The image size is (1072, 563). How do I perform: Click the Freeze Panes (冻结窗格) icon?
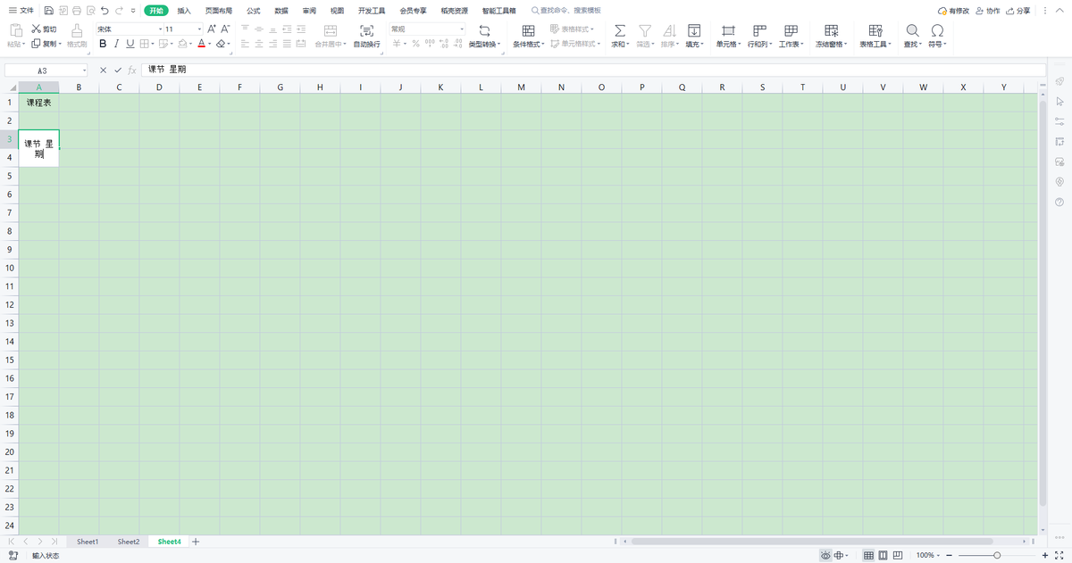pos(831,30)
